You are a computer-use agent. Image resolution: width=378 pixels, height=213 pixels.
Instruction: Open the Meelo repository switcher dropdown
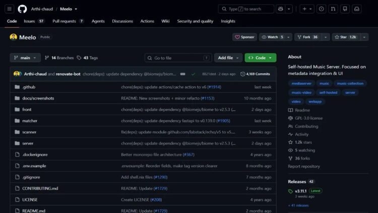click(76, 9)
